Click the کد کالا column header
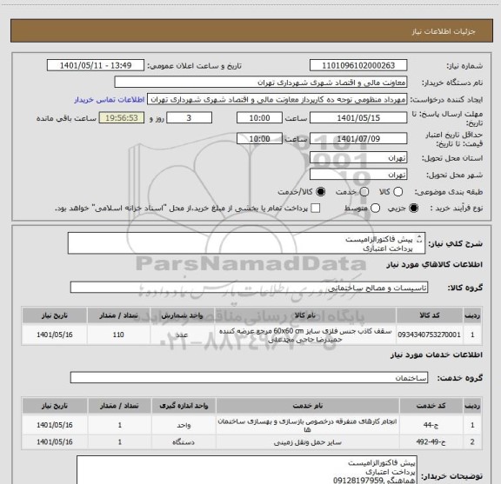Viewport: 501px width, 484px height. tap(429, 315)
